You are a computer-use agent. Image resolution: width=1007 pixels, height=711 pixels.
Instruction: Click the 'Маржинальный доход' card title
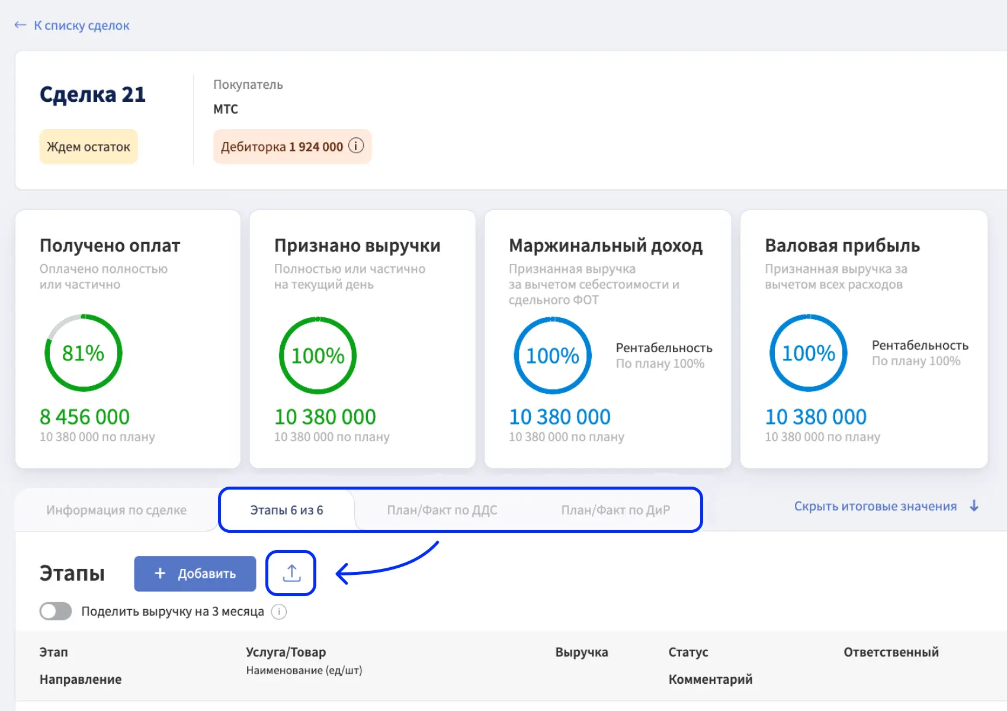point(605,245)
